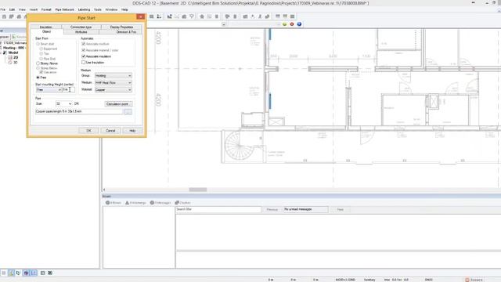This screenshot has width=501, height=282.
Task: Enable the Use Insulation checkbox
Action: tap(84, 63)
